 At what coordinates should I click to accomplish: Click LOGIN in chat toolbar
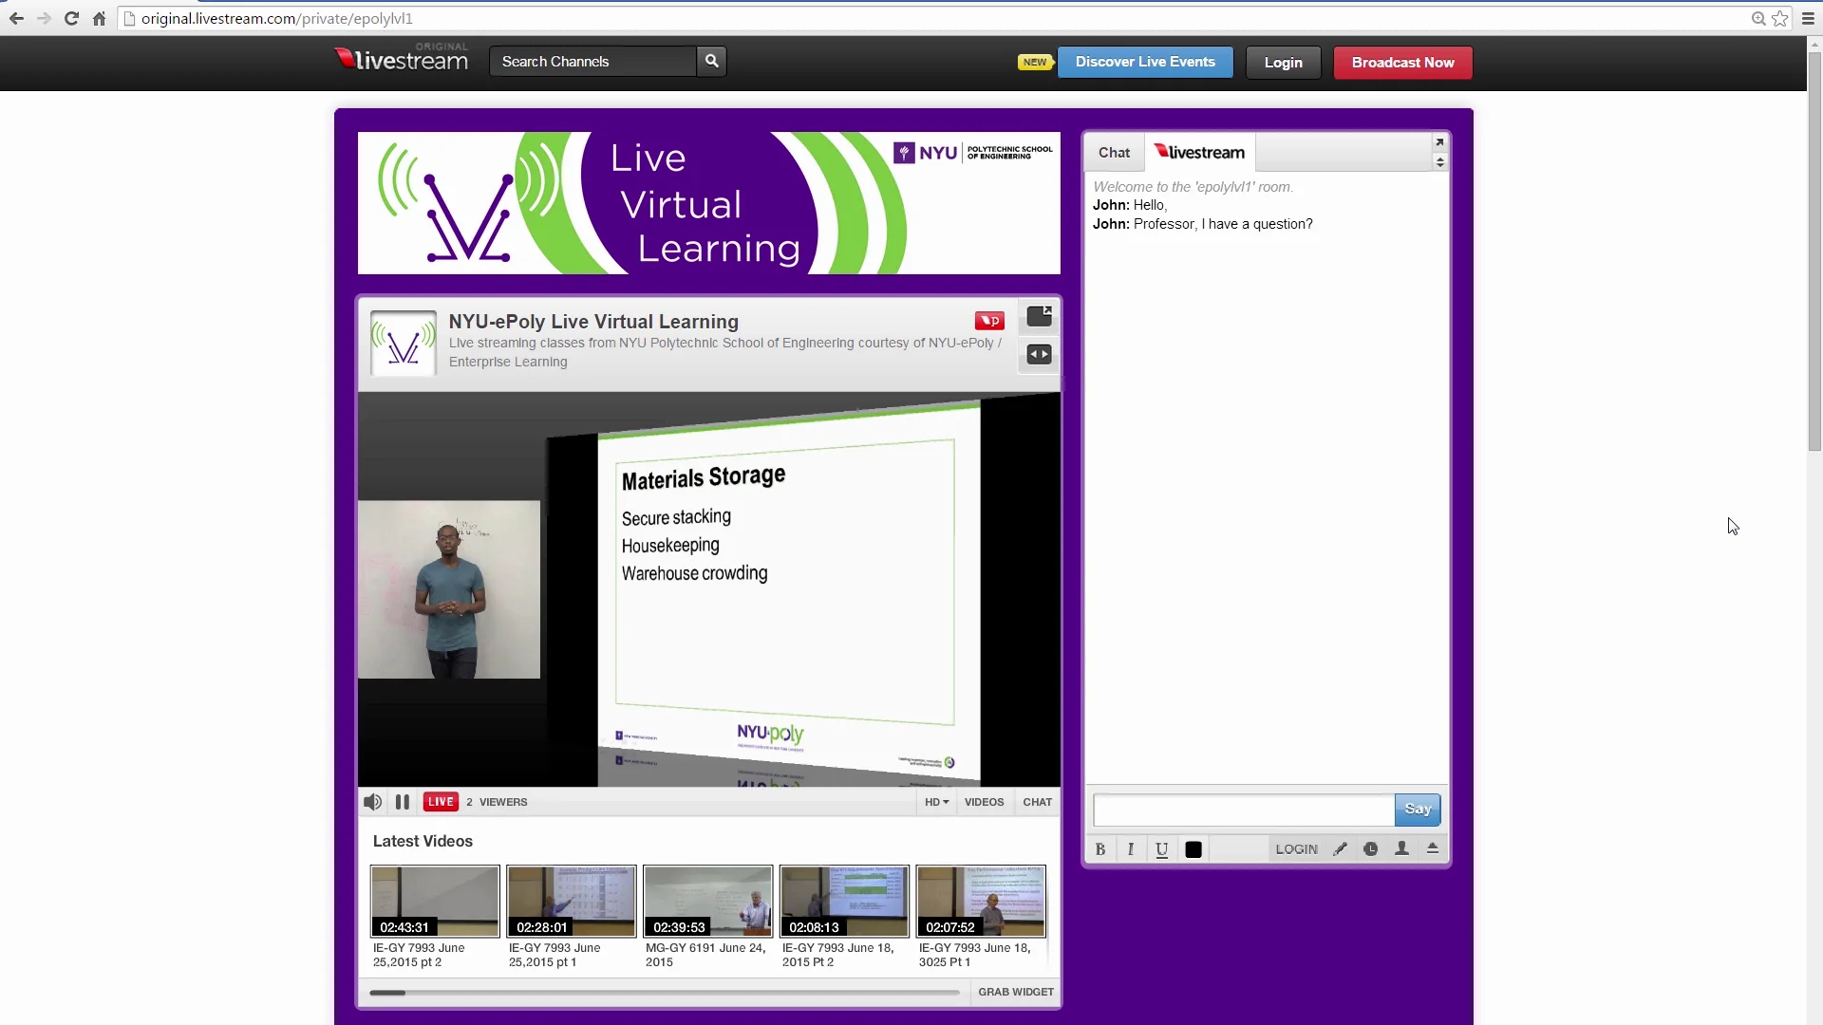(1297, 849)
